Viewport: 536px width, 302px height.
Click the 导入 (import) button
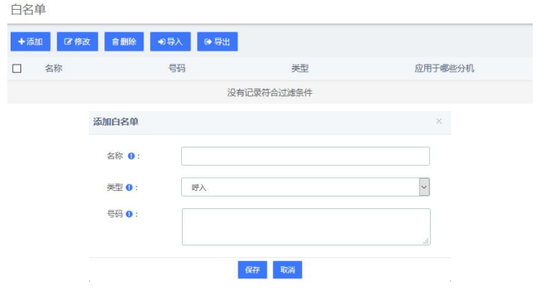[171, 42]
